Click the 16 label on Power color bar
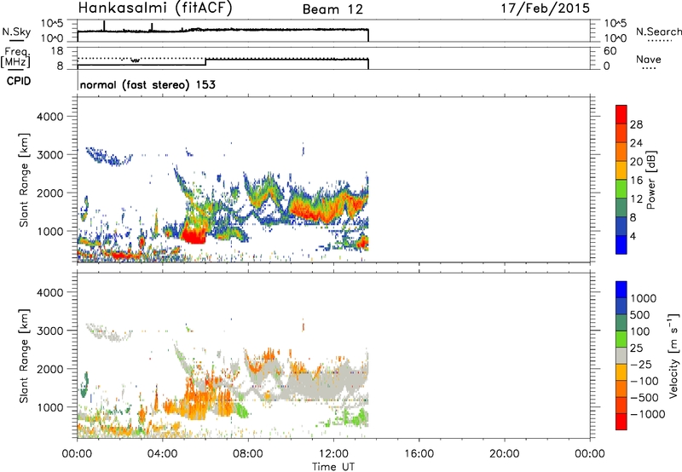 (x=636, y=181)
